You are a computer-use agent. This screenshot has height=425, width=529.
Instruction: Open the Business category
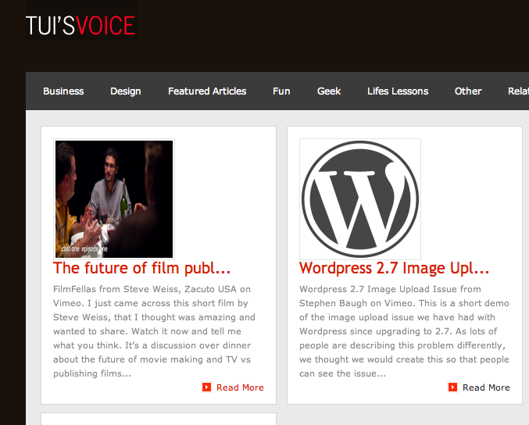(63, 91)
